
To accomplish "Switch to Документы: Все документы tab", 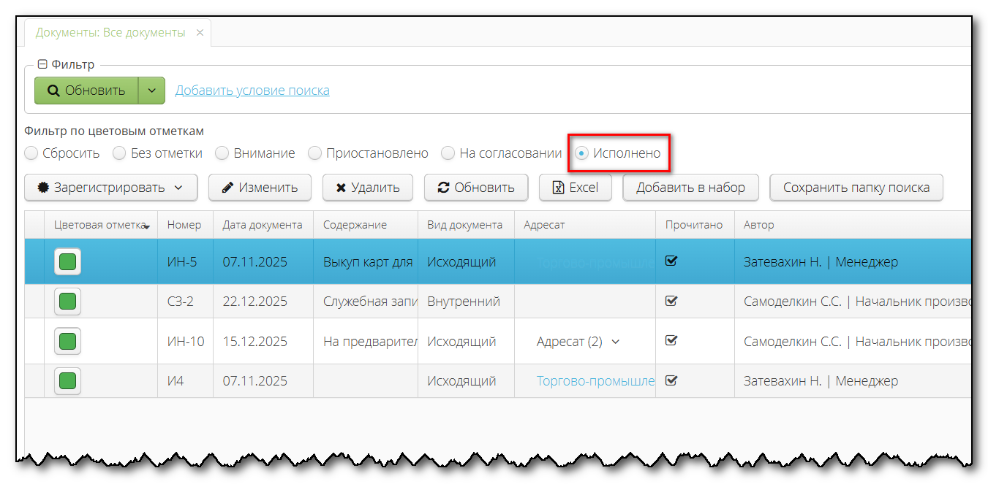I will pos(110,33).
